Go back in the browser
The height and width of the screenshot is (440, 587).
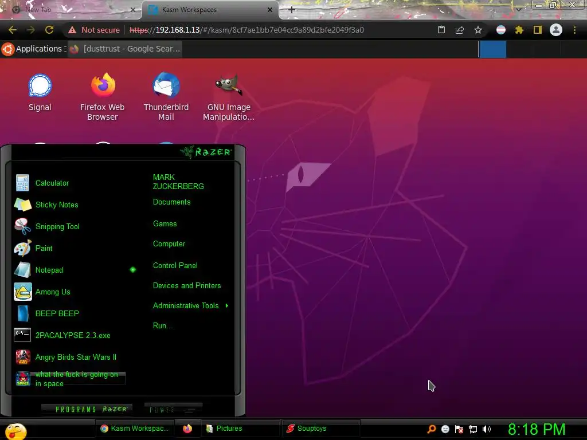coord(13,30)
